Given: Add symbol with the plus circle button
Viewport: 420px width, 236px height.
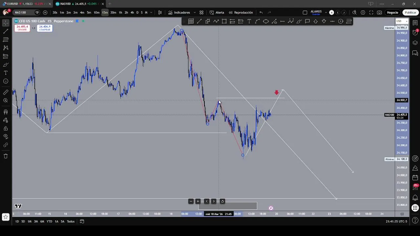Looking at the screenshot, I should pos(45,12).
